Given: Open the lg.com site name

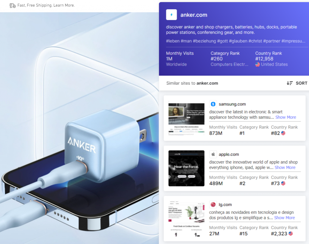Looking at the screenshot, I should pos(225,205).
